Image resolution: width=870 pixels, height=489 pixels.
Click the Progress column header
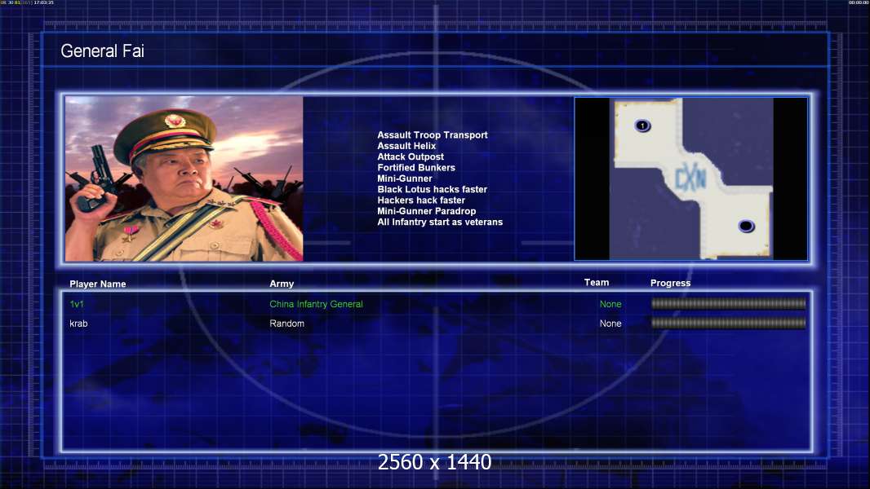pos(670,283)
